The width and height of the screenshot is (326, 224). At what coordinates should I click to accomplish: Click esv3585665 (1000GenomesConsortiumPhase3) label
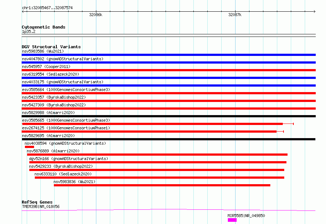(x=66, y=120)
